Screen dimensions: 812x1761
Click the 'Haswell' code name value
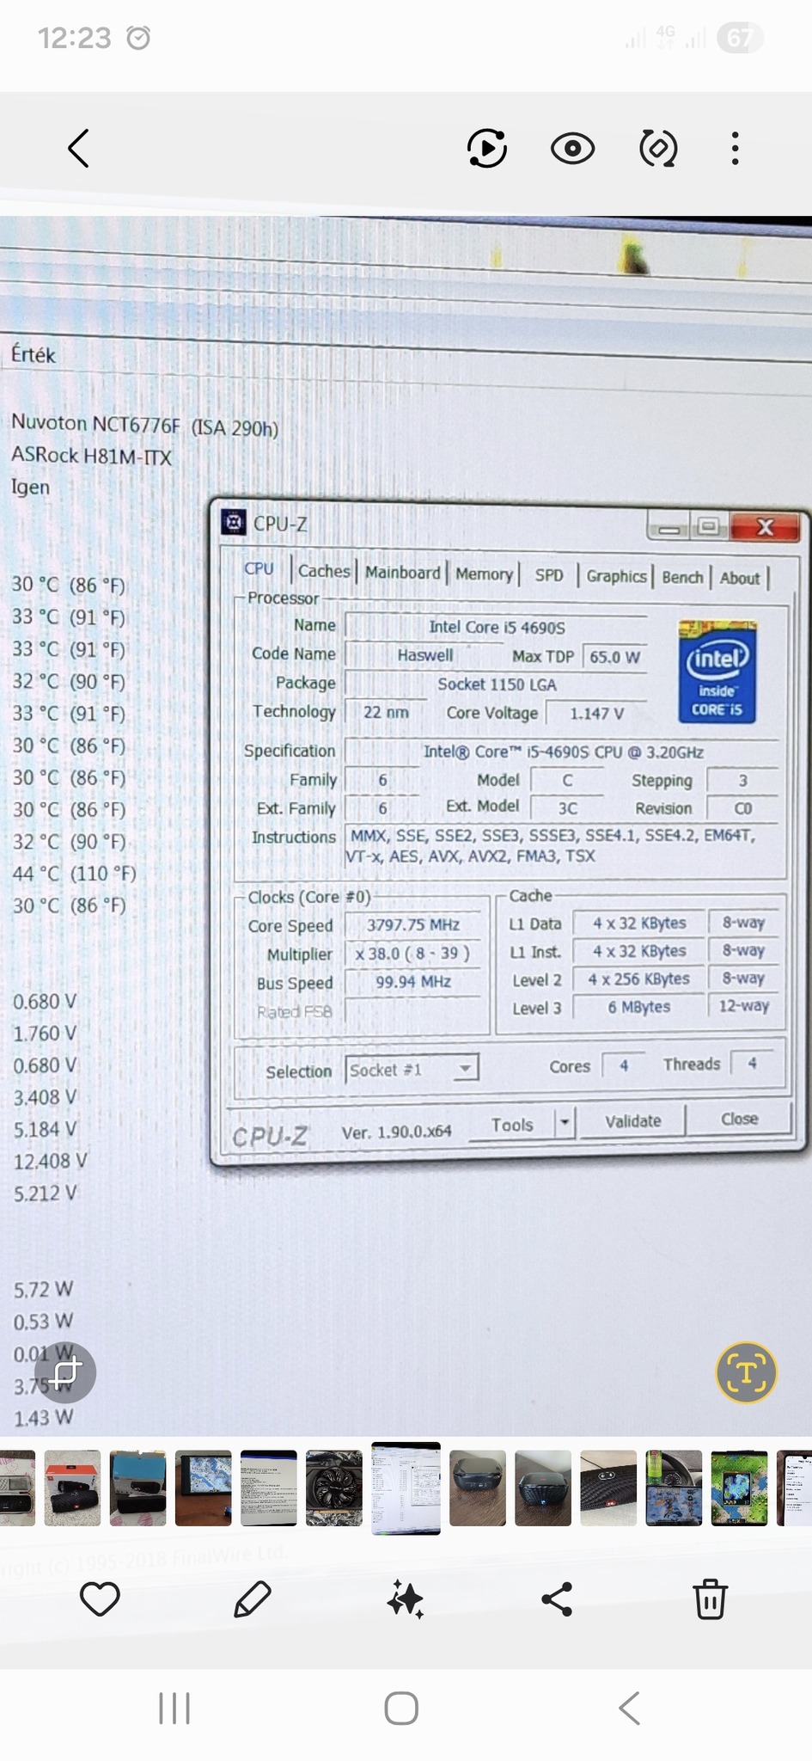424,655
